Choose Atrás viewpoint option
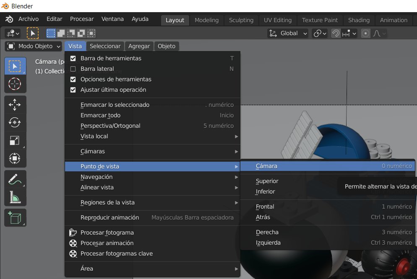The height and width of the screenshot is (279, 417). [328, 217]
